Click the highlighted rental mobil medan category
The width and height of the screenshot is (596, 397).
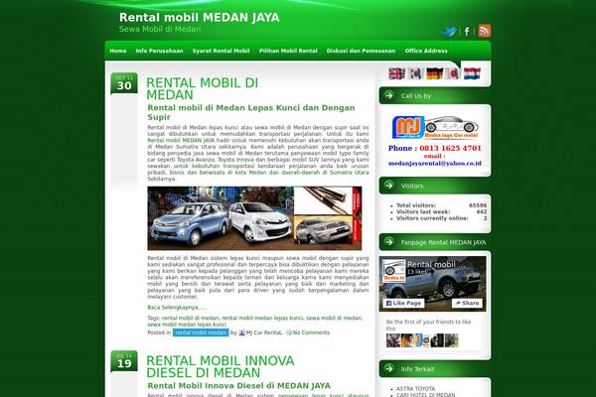201,332
